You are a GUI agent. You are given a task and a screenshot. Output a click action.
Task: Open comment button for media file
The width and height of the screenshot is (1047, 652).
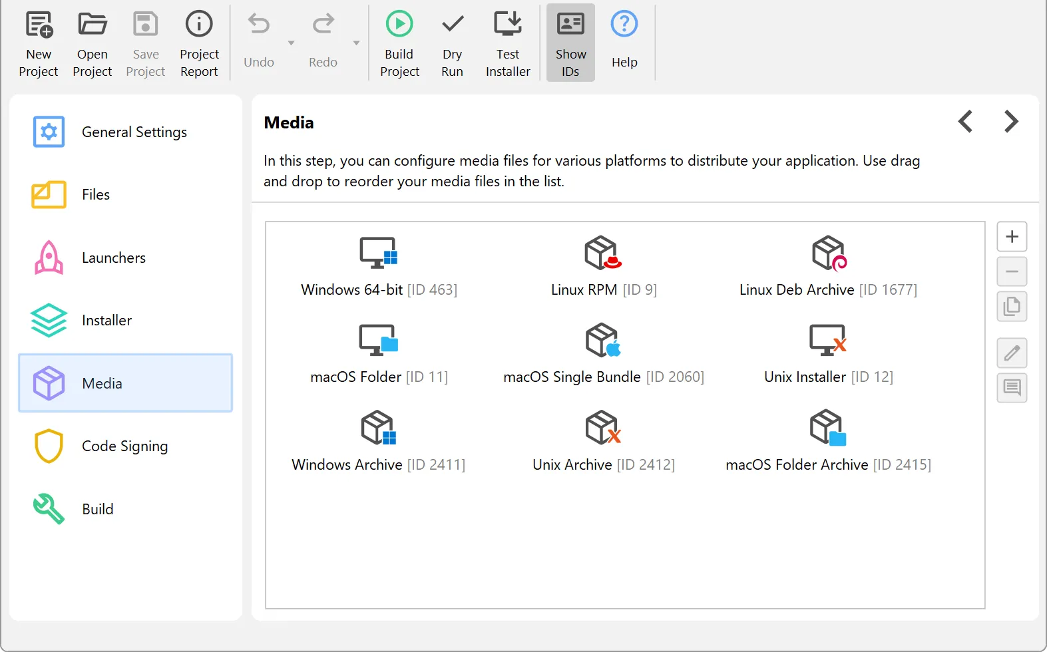(1012, 388)
